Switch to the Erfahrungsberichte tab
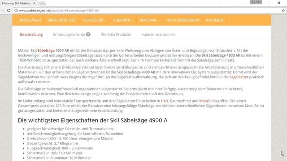Screen dimensions: 287x161 coord(72,34)
